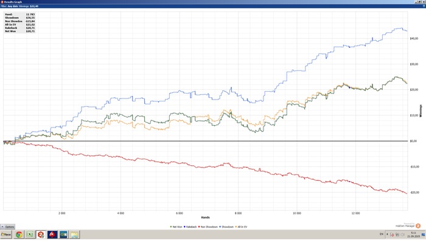Click the 10 000 hands axis label
This screenshot has width=426, height=241.
click(297, 213)
